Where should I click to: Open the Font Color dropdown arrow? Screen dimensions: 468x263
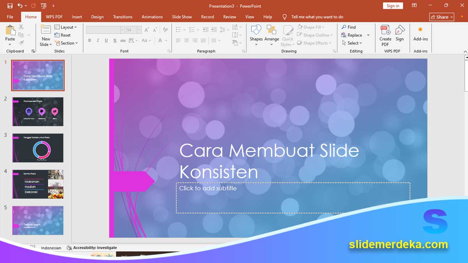pos(166,41)
